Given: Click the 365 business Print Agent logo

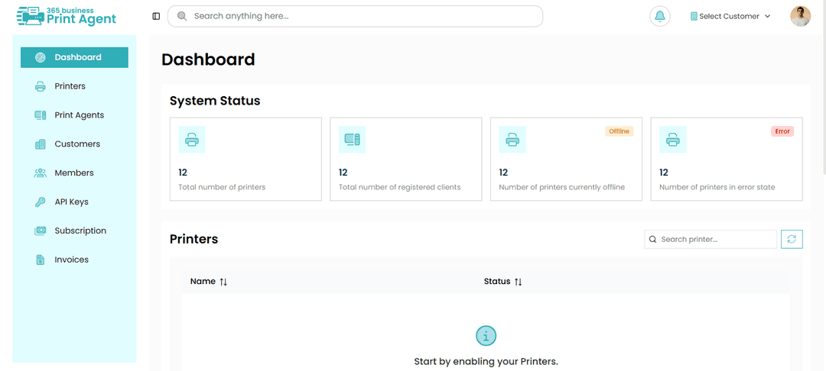Looking at the screenshot, I should coord(67,16).
